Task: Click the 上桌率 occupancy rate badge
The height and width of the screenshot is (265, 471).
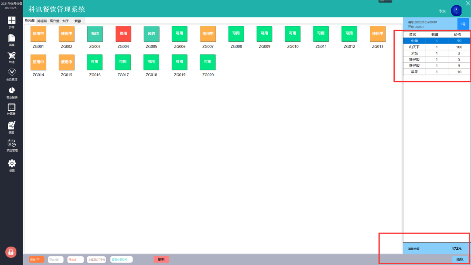Action: coord(96,260)
